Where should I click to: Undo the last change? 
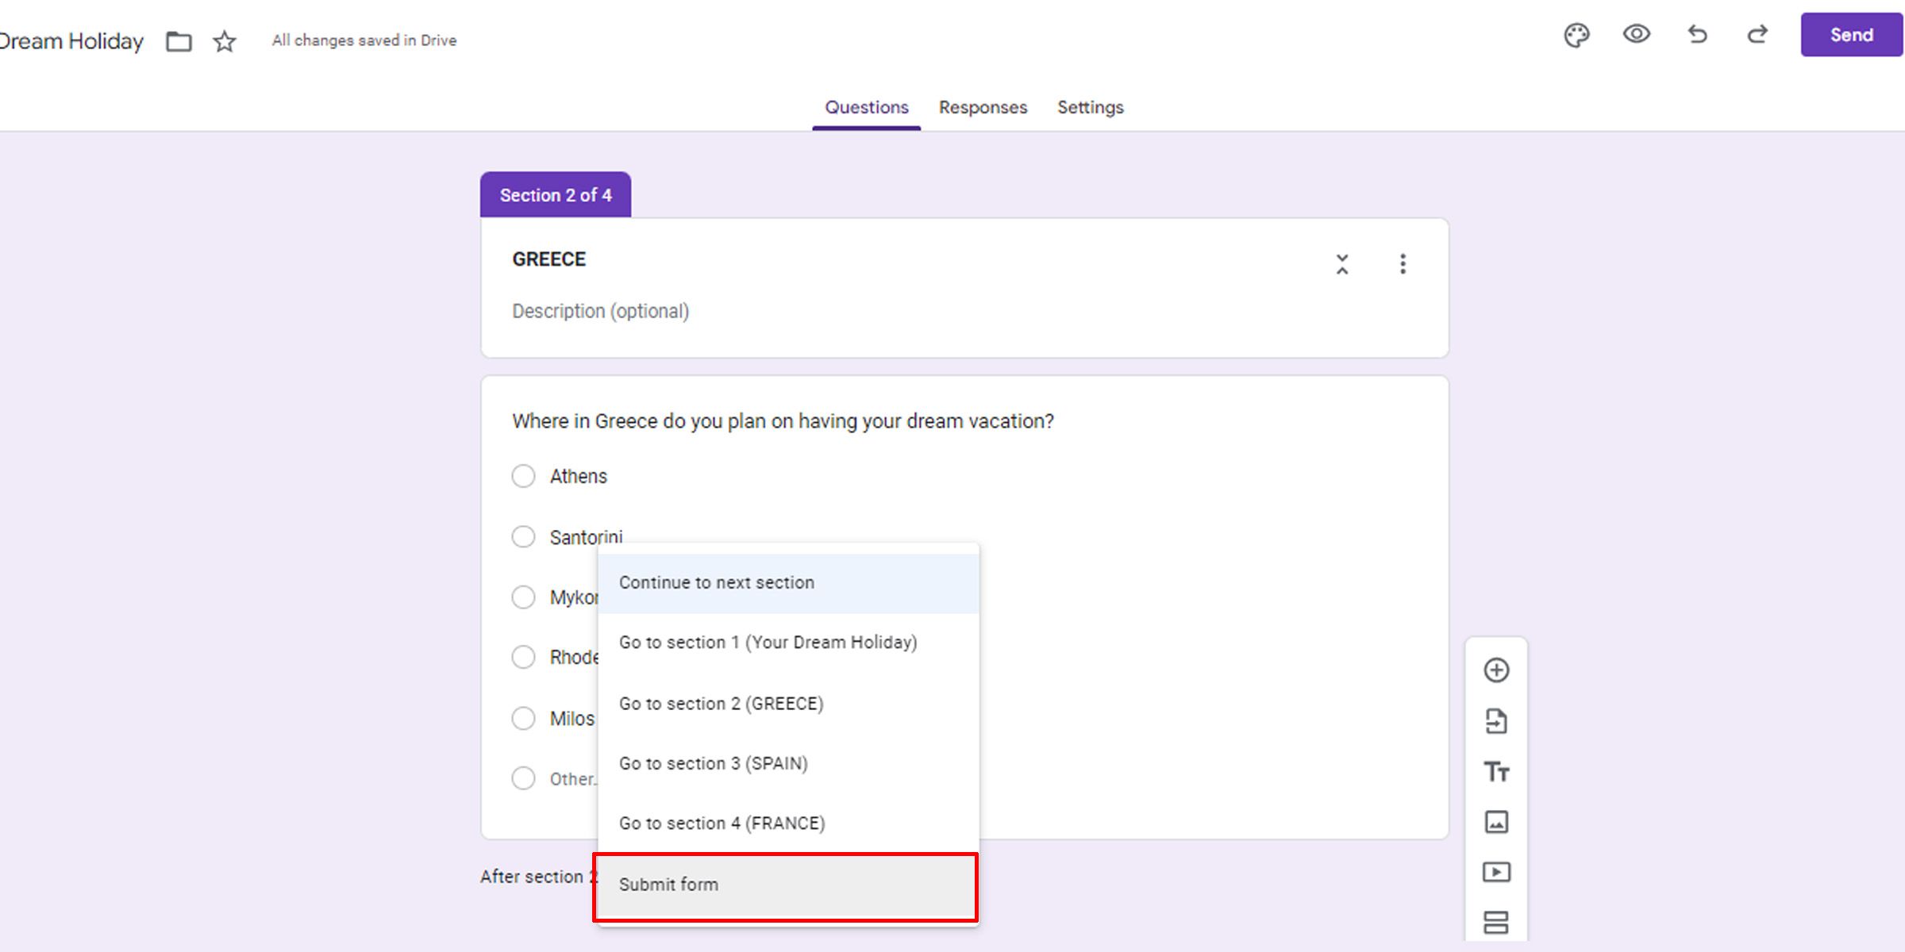(1697, 35)
